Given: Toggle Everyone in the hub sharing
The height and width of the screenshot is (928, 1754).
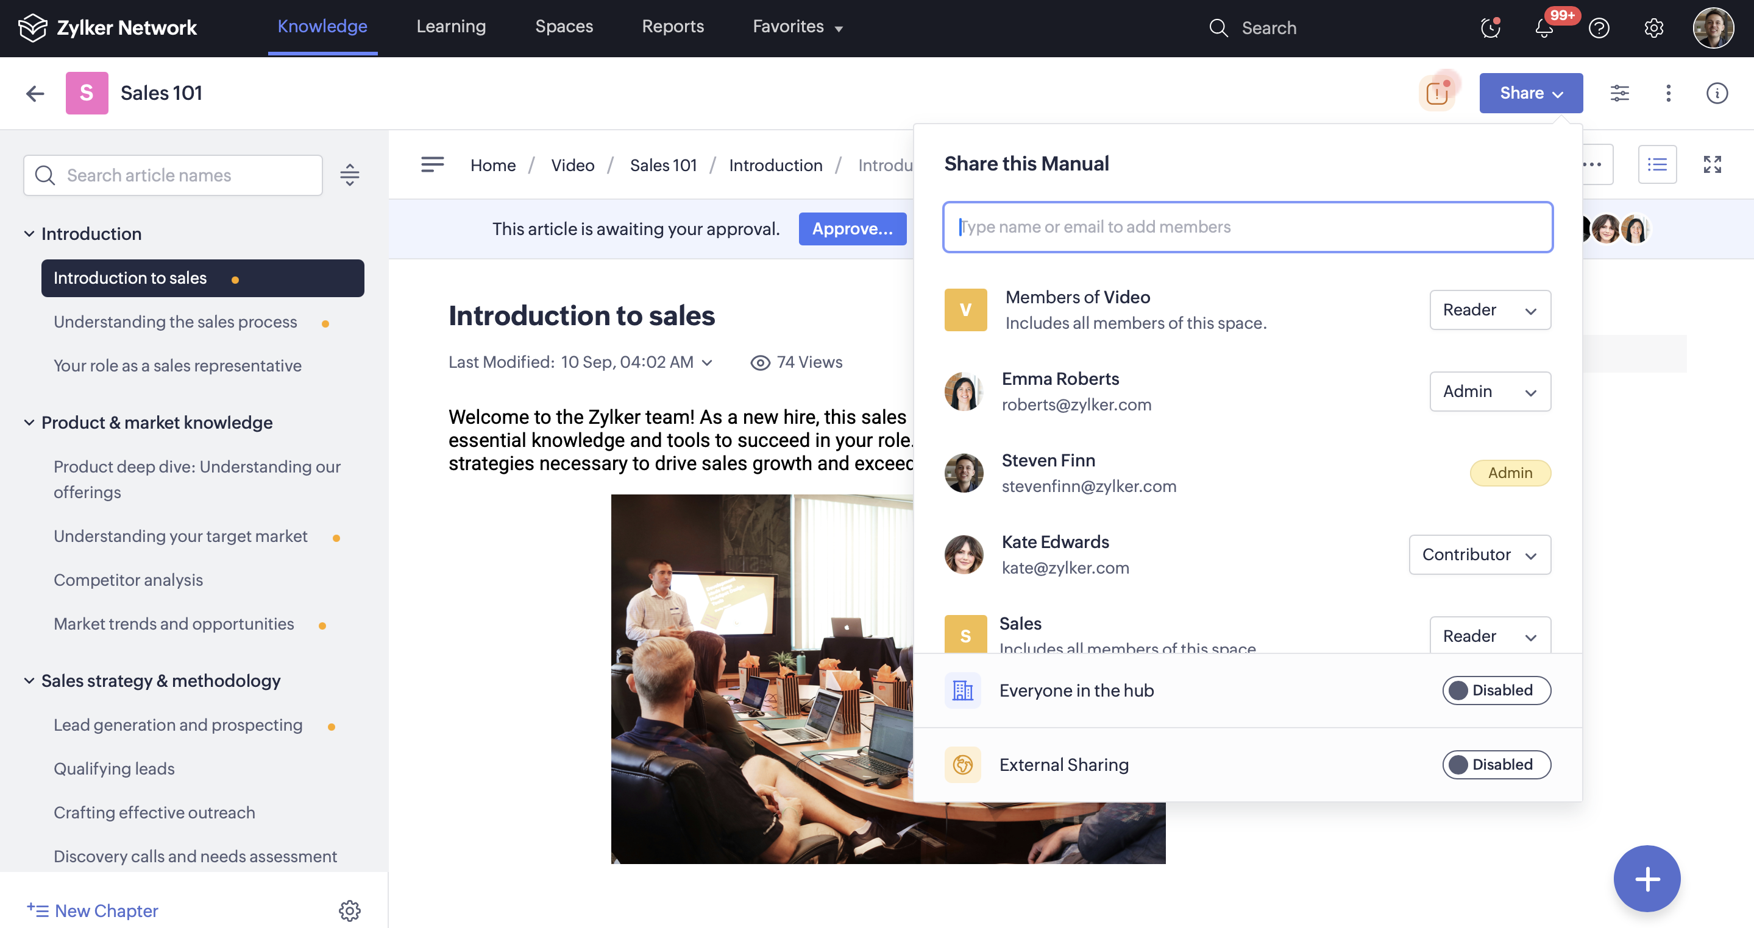Looking at the screenshot, I should pos(1496,690).
